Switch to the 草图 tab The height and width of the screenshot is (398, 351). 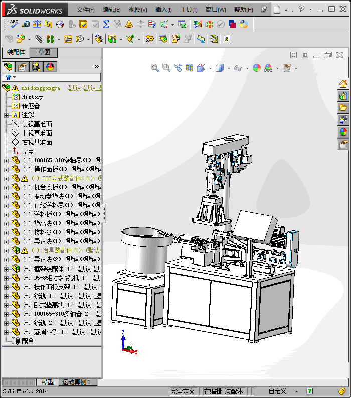pyautogui.click(x=44, y=52)
